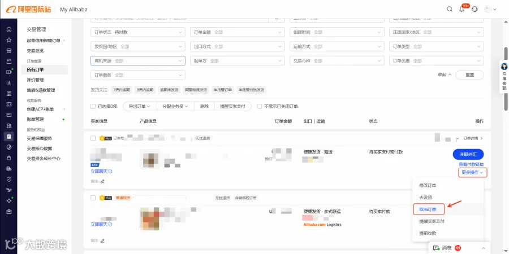Go to the home icon in sidebar

pyautogui.click(x=9, y=29)
